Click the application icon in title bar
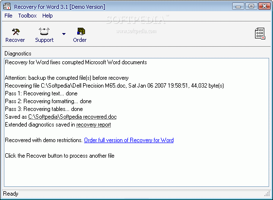This screenshot has width=273, height=200. [7, 6]
